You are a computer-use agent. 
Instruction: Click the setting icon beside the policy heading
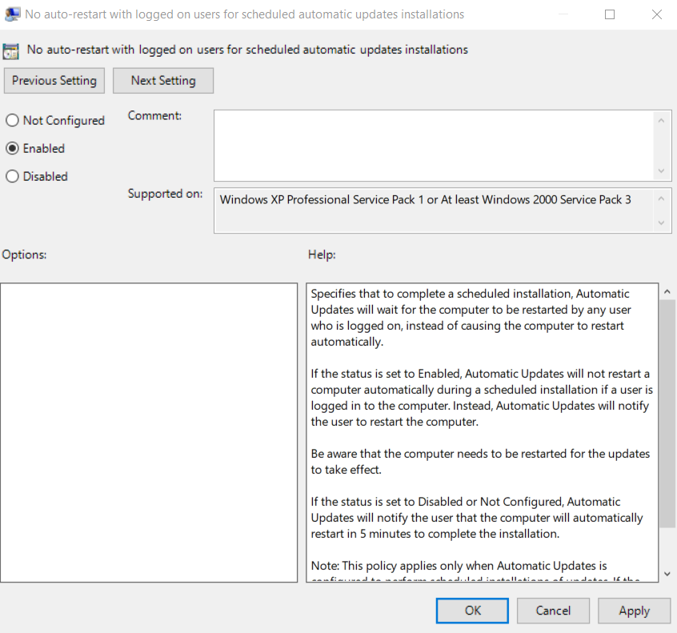point(11,50)
